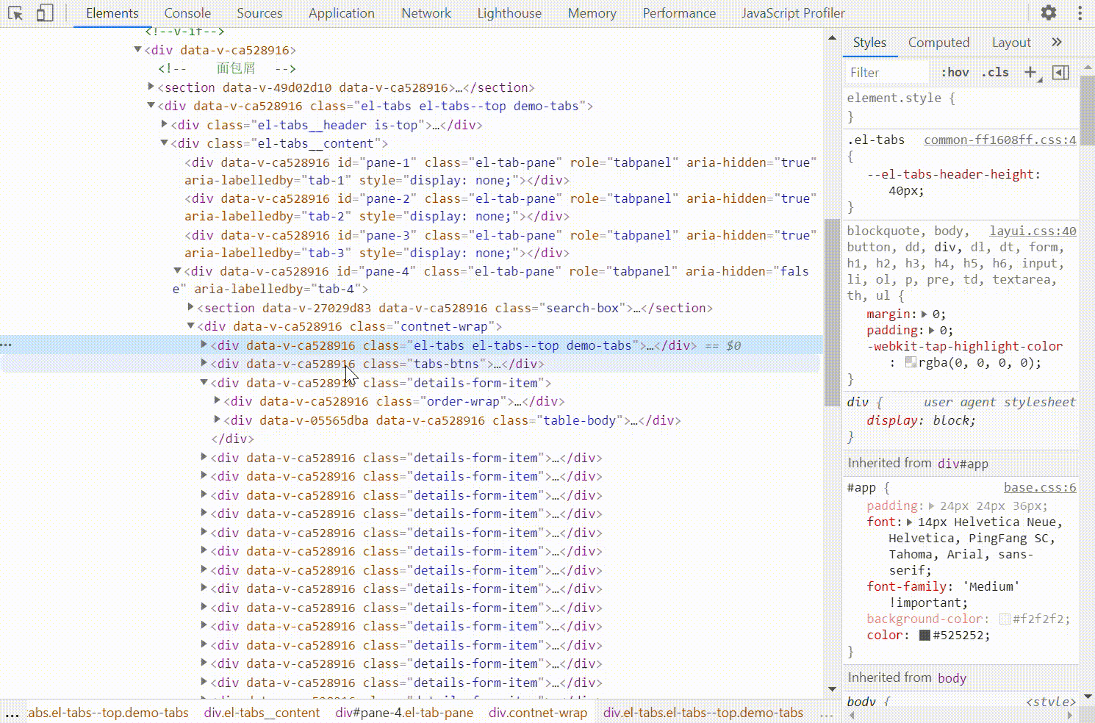Open the layui.css:40 source link
1095x723 pixels.
(1033, 231)
